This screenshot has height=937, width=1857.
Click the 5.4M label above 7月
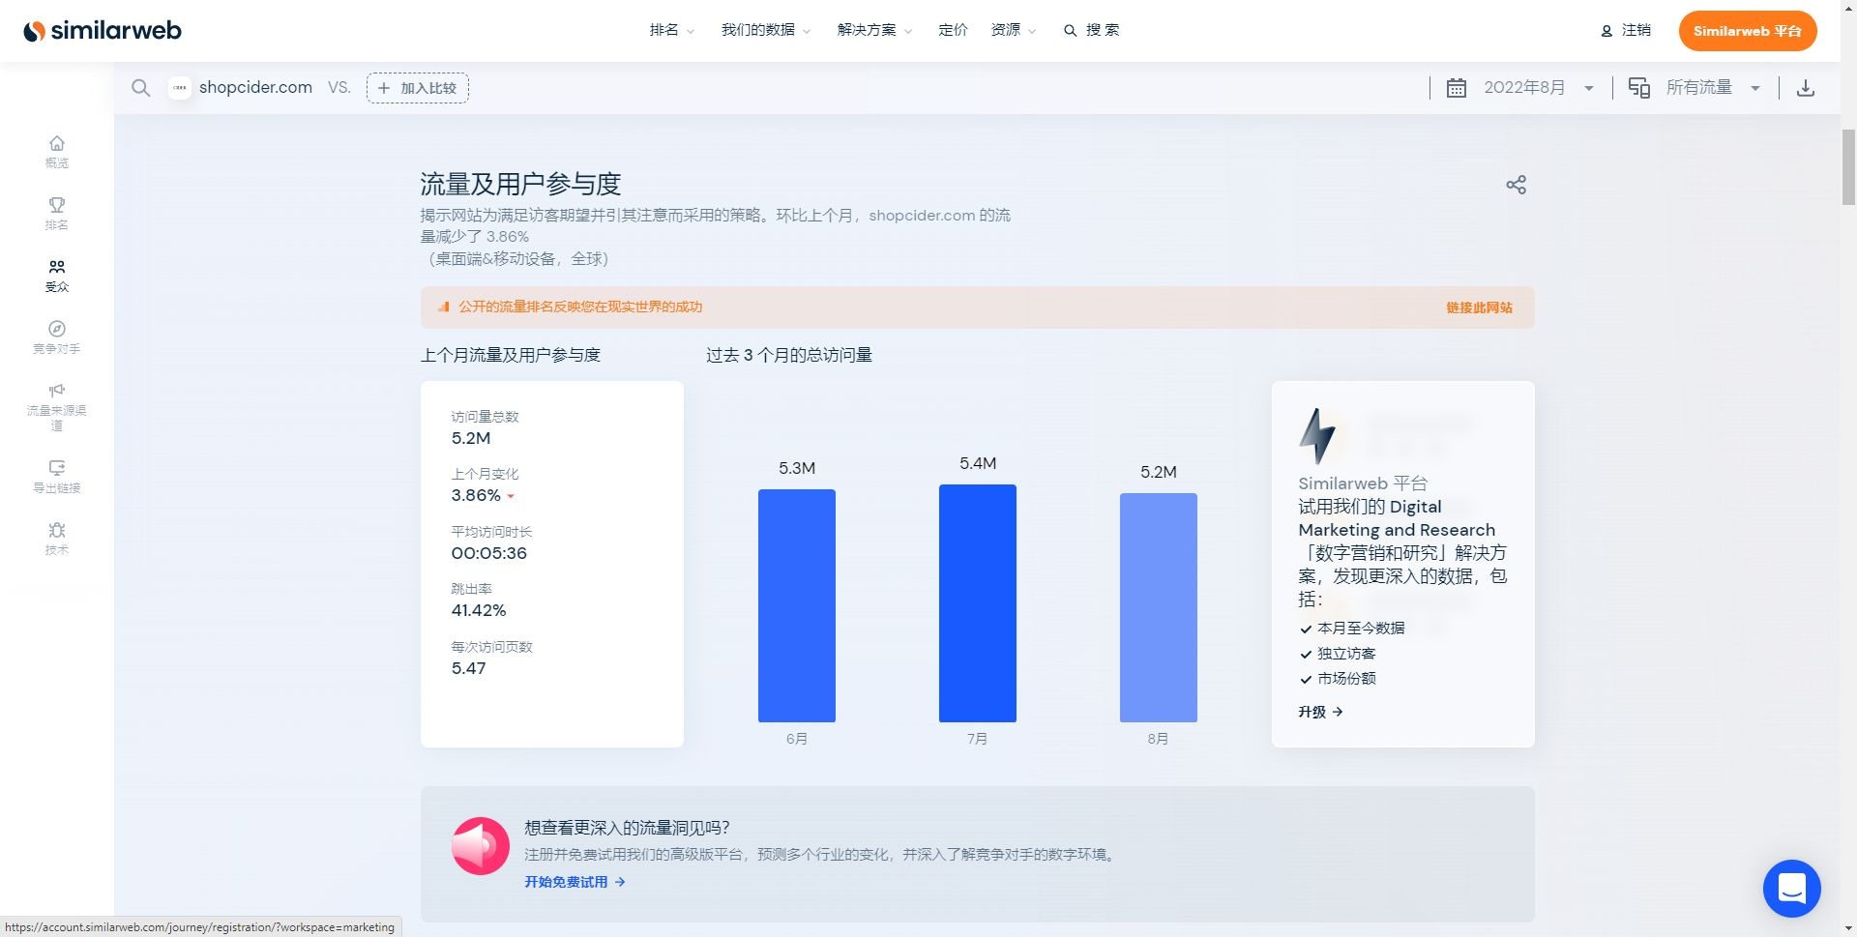[x=978, y=463]
